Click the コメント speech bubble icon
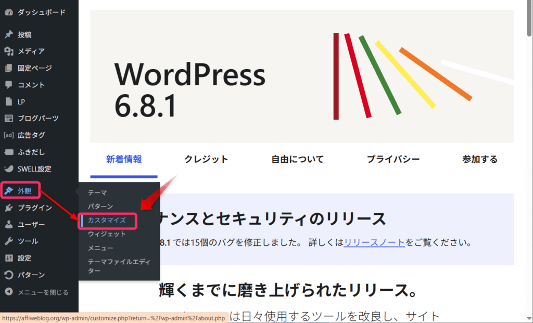 tap(8, 85)
